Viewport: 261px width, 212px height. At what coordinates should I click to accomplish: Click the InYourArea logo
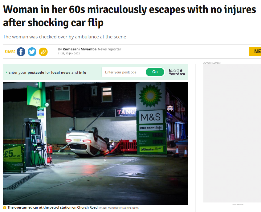[x=177, y=72]
